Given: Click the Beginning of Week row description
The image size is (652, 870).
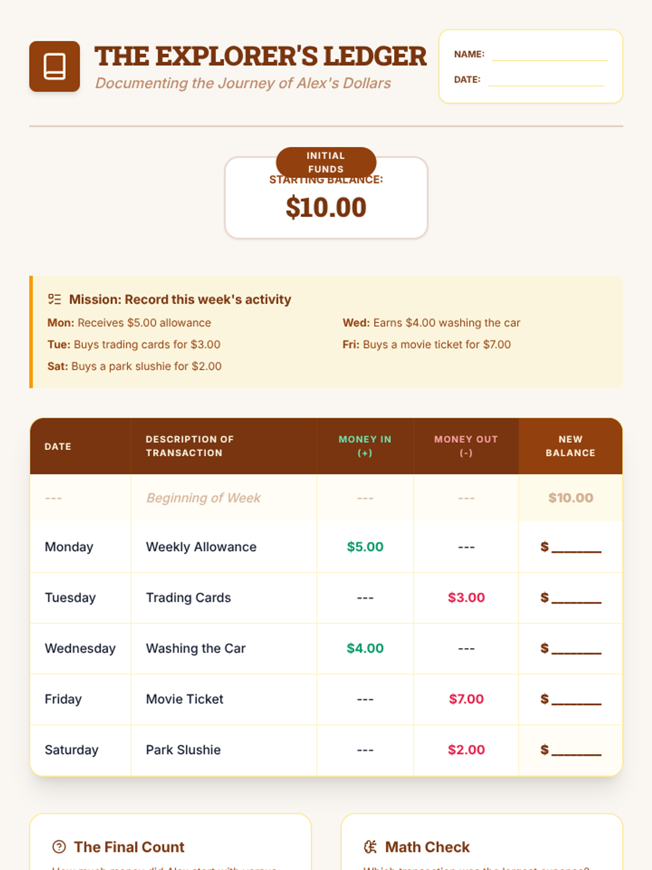Looking at the screenshot, I should [203, 498].
